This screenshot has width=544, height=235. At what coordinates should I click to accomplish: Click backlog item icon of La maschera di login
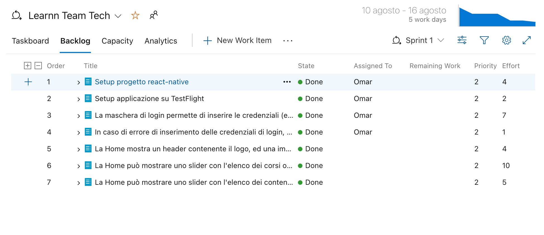88,115
